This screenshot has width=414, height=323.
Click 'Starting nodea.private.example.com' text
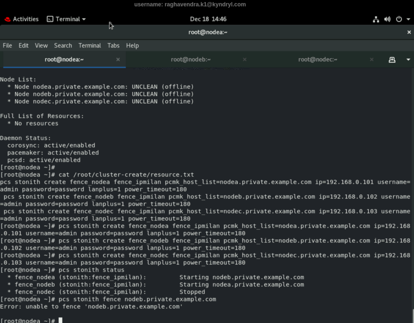tap(242, 285)
